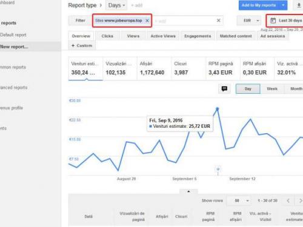Click the Add to My reports button
The width and height of the screenshot is (303, 227).
[x=259, y=5]
